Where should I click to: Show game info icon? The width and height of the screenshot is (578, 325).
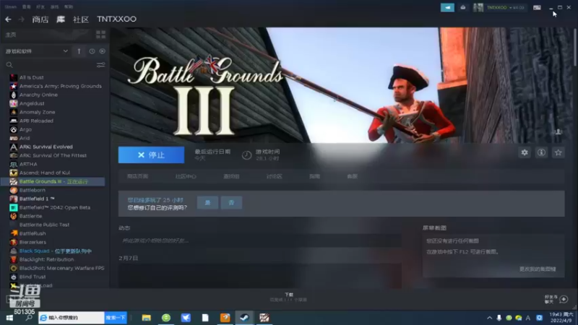click(x=541, y=152)
